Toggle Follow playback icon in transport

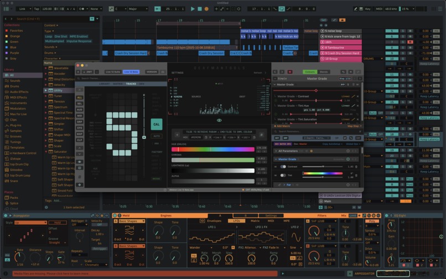[x=157, y=9]
